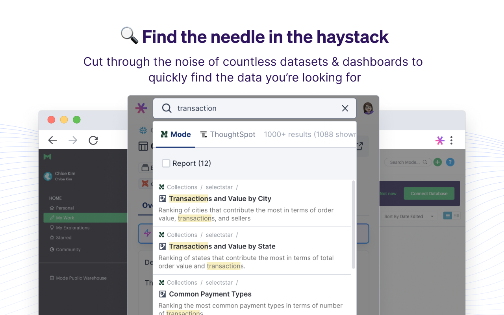This screenshot has width=504, height=315.
Task: Click the Mode logo in the dark sidebar
Action: 47,157
